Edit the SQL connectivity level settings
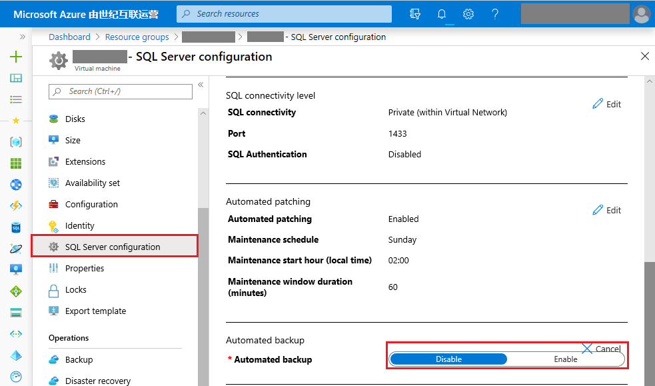The height and width of the screenshot is (386, 655). (x=607, y=105)
